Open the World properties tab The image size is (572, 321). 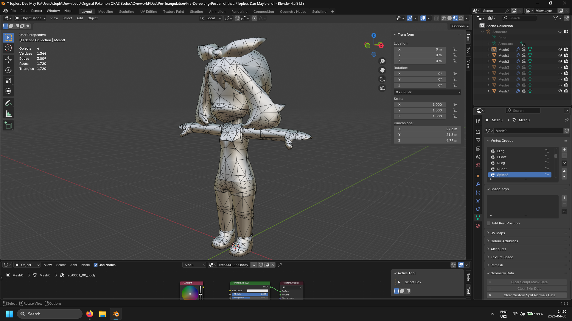pyautogui.click(x=478, y=165)
